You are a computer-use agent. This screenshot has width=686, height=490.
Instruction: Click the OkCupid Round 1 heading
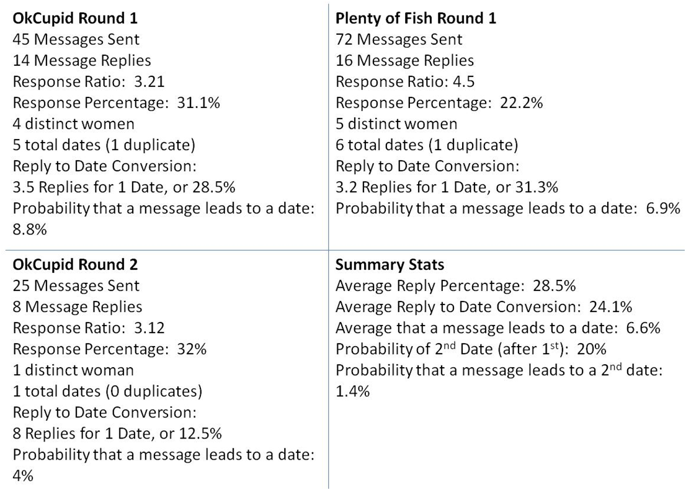click(x=75, y=19)
